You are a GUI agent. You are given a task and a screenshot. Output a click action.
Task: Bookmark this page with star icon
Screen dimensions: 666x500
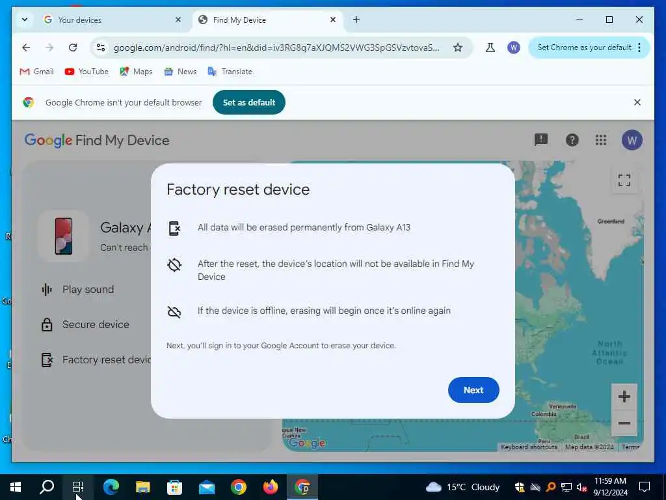457,48
